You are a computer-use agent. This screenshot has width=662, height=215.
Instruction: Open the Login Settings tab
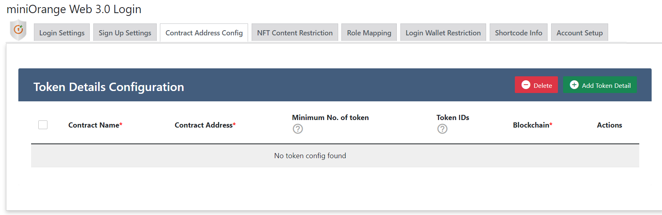click(62, 33)
